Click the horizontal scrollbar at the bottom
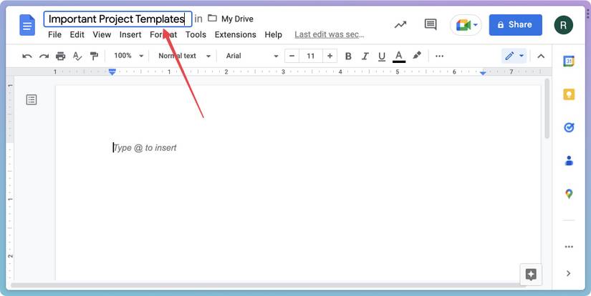This screenshot has width=591, height=296. (269, 285)
